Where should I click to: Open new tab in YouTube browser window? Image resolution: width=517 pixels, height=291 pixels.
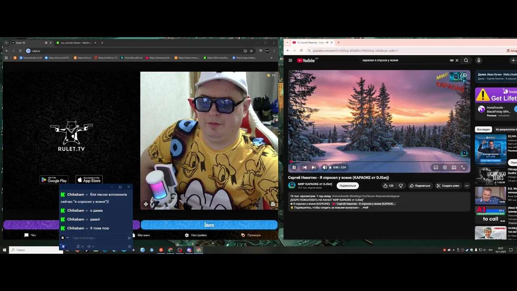[x=338, y=42]
